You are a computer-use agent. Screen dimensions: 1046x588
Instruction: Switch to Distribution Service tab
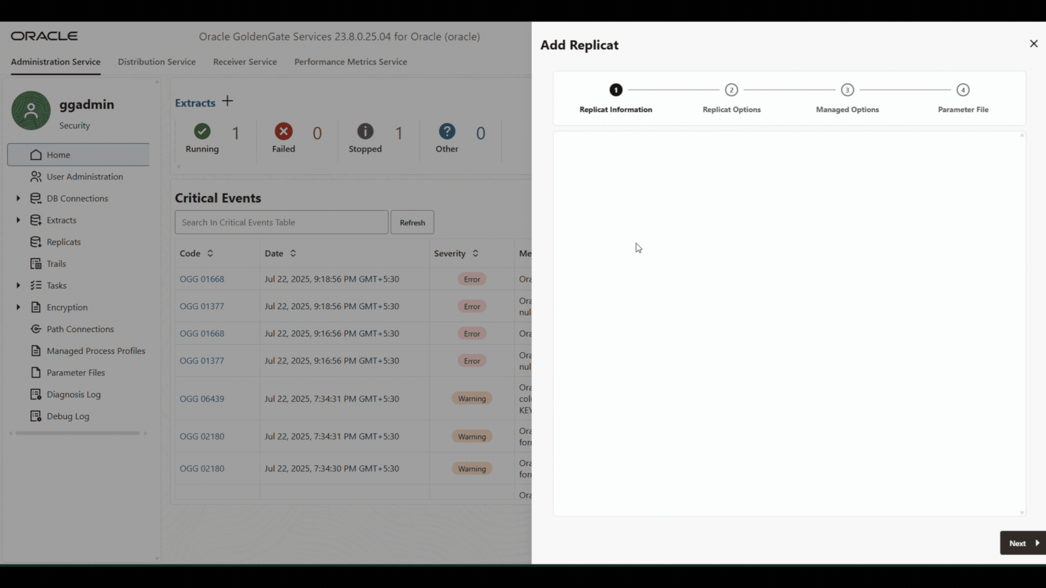click(x=156, y=62)
